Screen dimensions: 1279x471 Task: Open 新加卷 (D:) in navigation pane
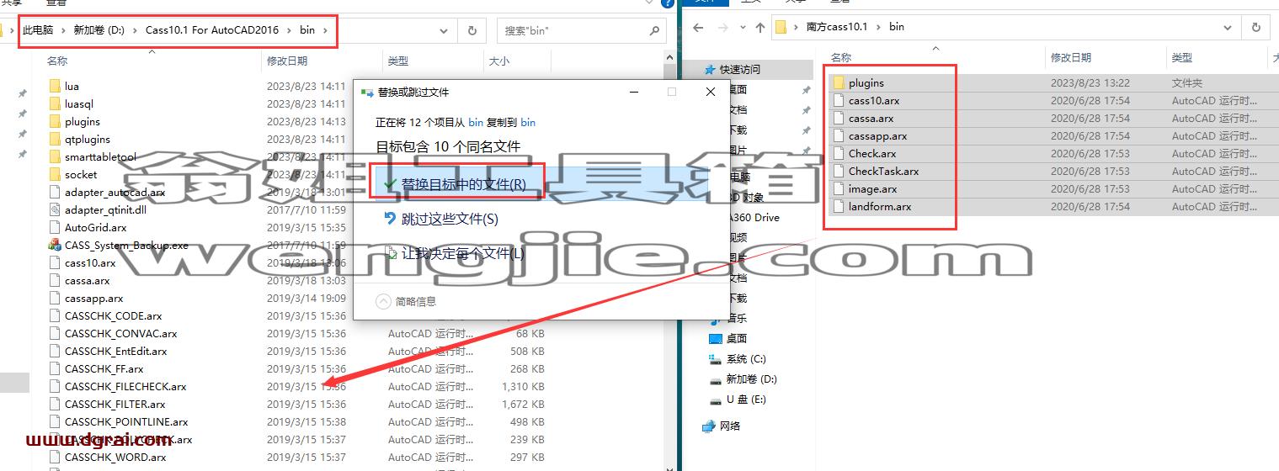pos(751,379)
